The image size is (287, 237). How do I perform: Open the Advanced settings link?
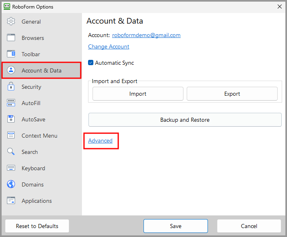(100, 140)
